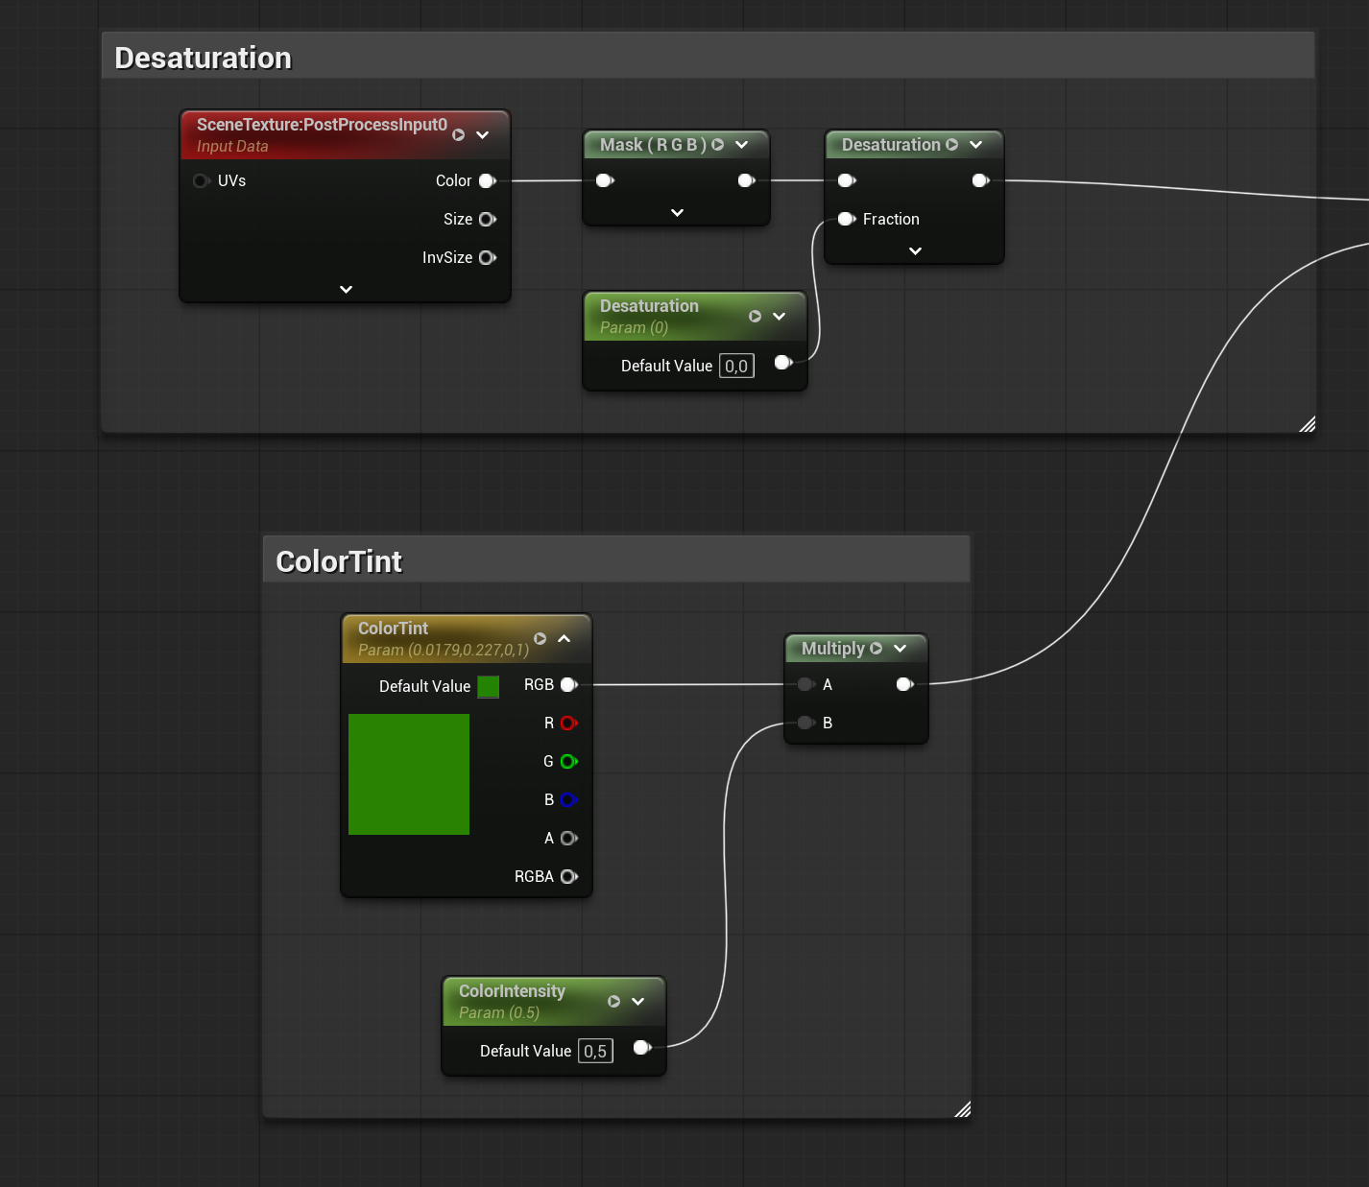
Task: Click the Multiply node B input pin
Action: coord(806,723)
